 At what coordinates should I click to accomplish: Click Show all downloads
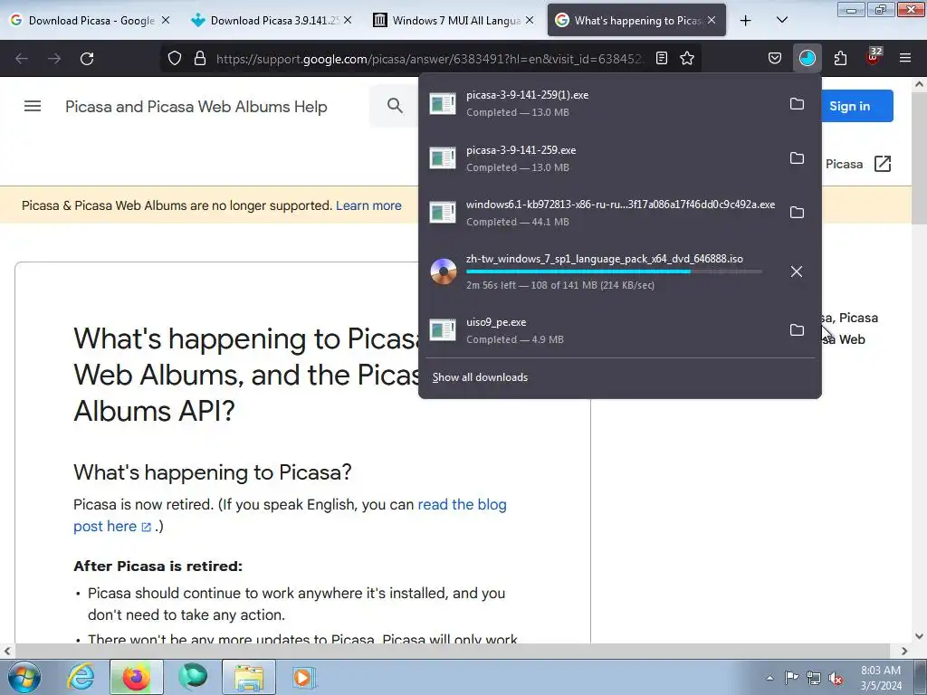pos(480,377)
